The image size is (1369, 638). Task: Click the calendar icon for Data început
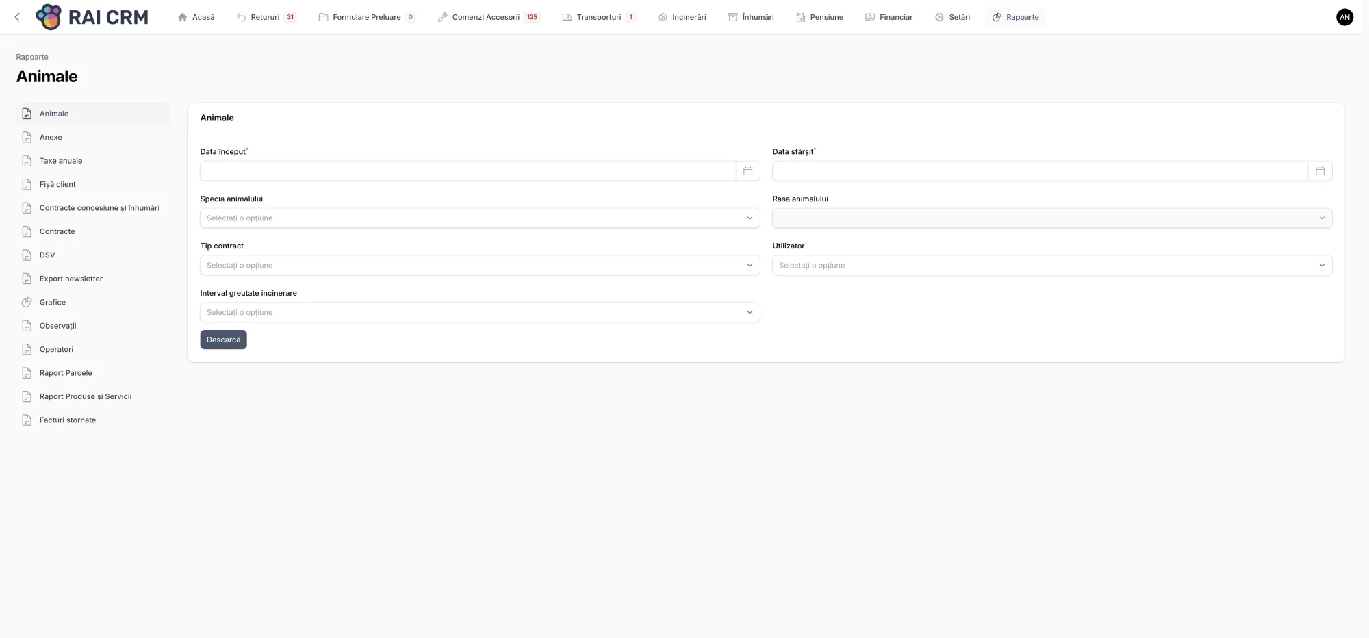pos(747,171)
